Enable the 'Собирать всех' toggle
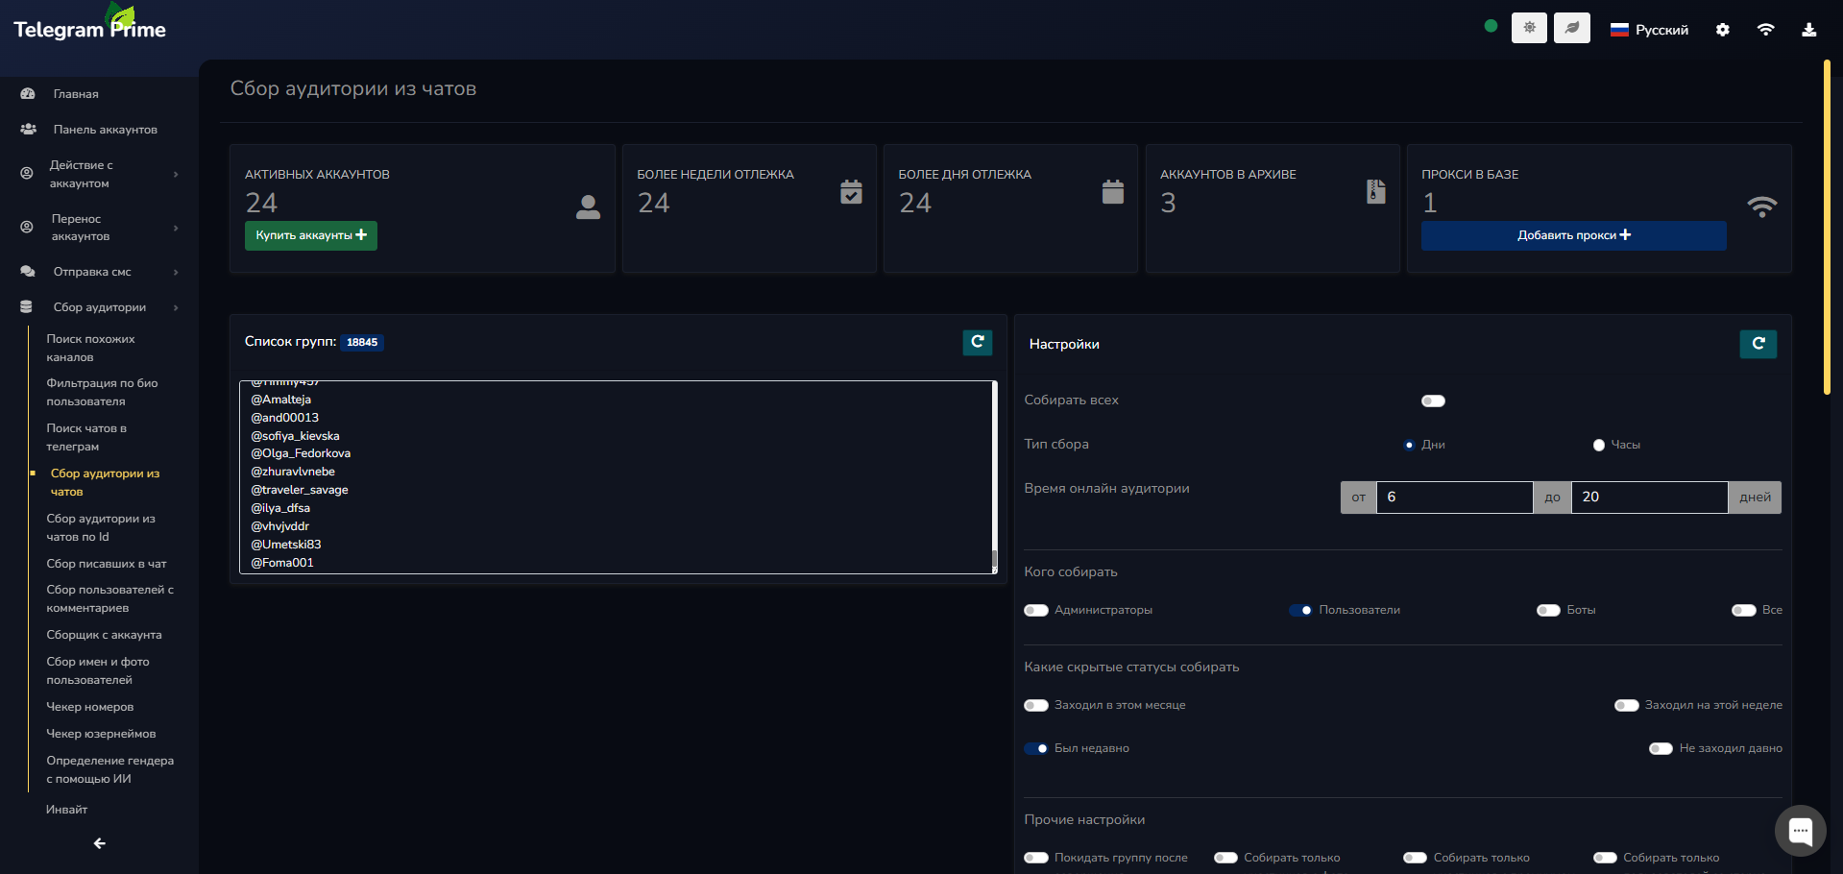The height and width of the screenshot is (874, 1843). click(1433, 401)
